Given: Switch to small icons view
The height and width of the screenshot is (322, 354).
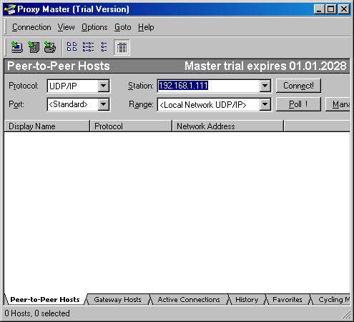Looking at the screenshot, I should pyautogui.click(x=88, y=47).
